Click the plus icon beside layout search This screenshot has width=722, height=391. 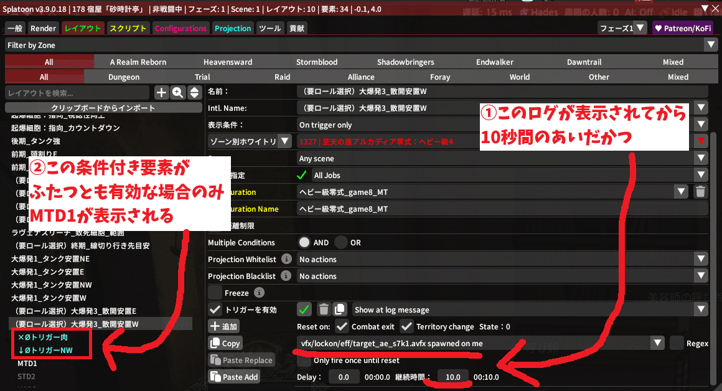click(161, 92)
